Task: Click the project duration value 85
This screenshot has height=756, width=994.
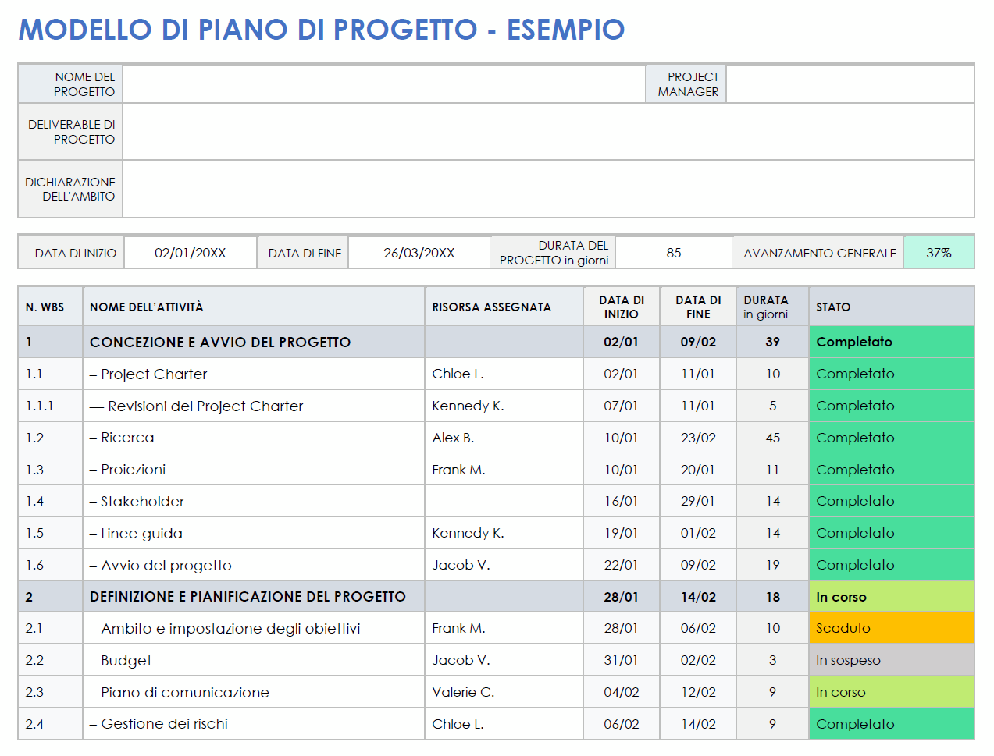Action: click(673, 251)
